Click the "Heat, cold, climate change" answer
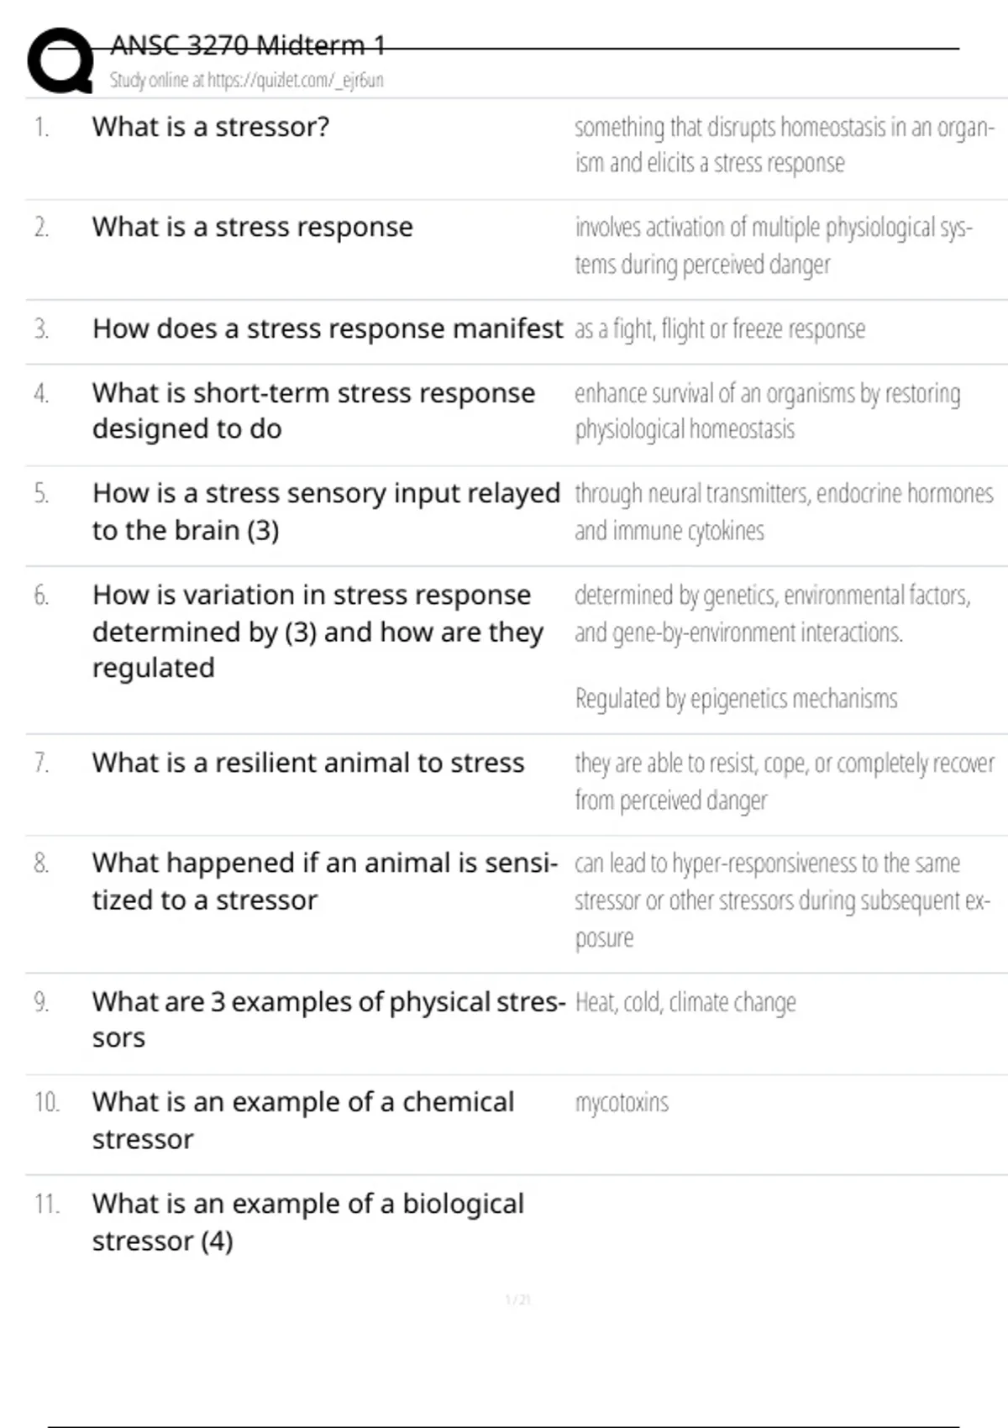The height and width of the screenshot is (1428, 1008). [685, 1002]
